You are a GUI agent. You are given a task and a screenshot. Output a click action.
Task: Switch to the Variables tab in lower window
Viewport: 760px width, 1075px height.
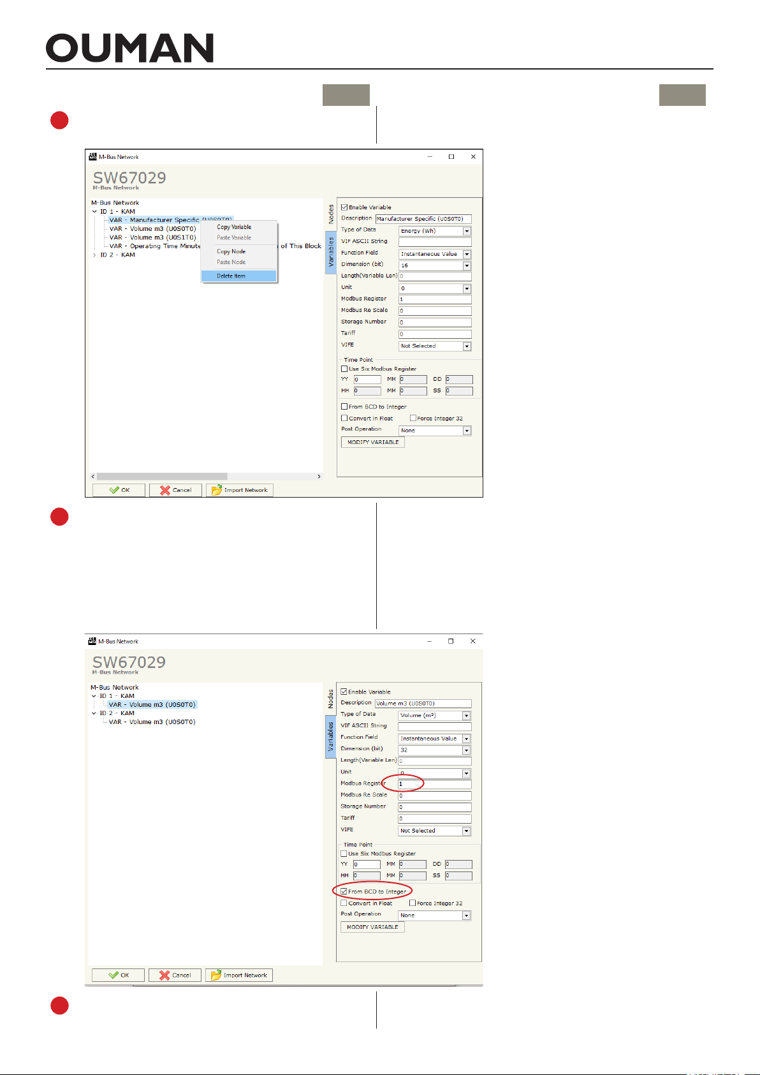pyautogui.click(x=330, y=737)
